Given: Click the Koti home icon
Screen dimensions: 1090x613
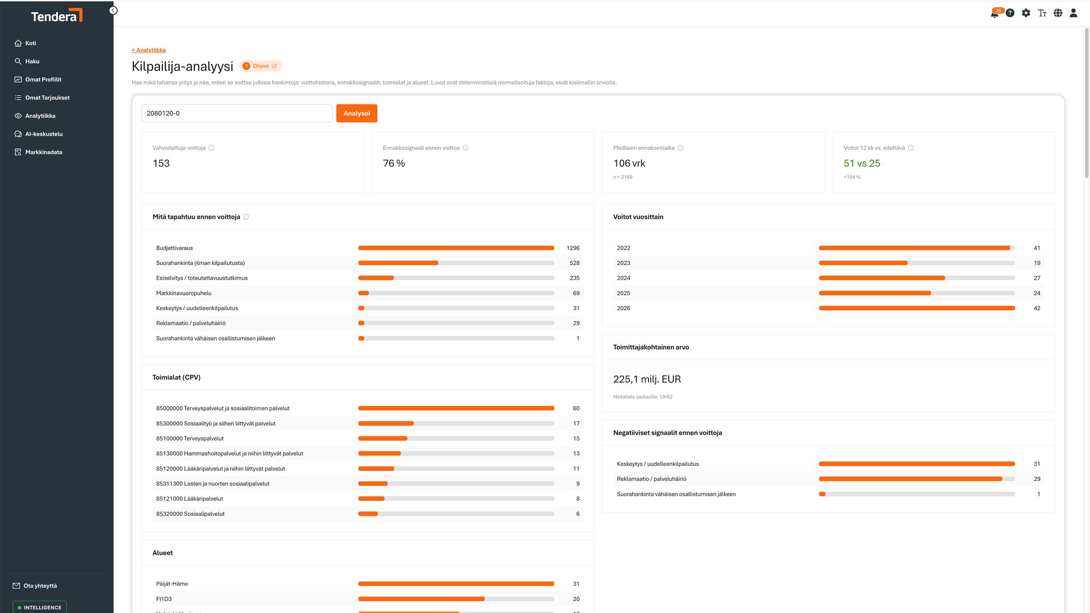Looking at the screenshot, I should point(18,43).
